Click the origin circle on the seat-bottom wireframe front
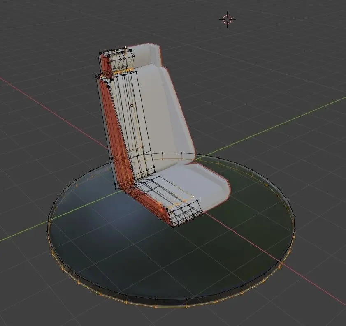346x326 pixels. pyautogui.click(x=172, y=213)
